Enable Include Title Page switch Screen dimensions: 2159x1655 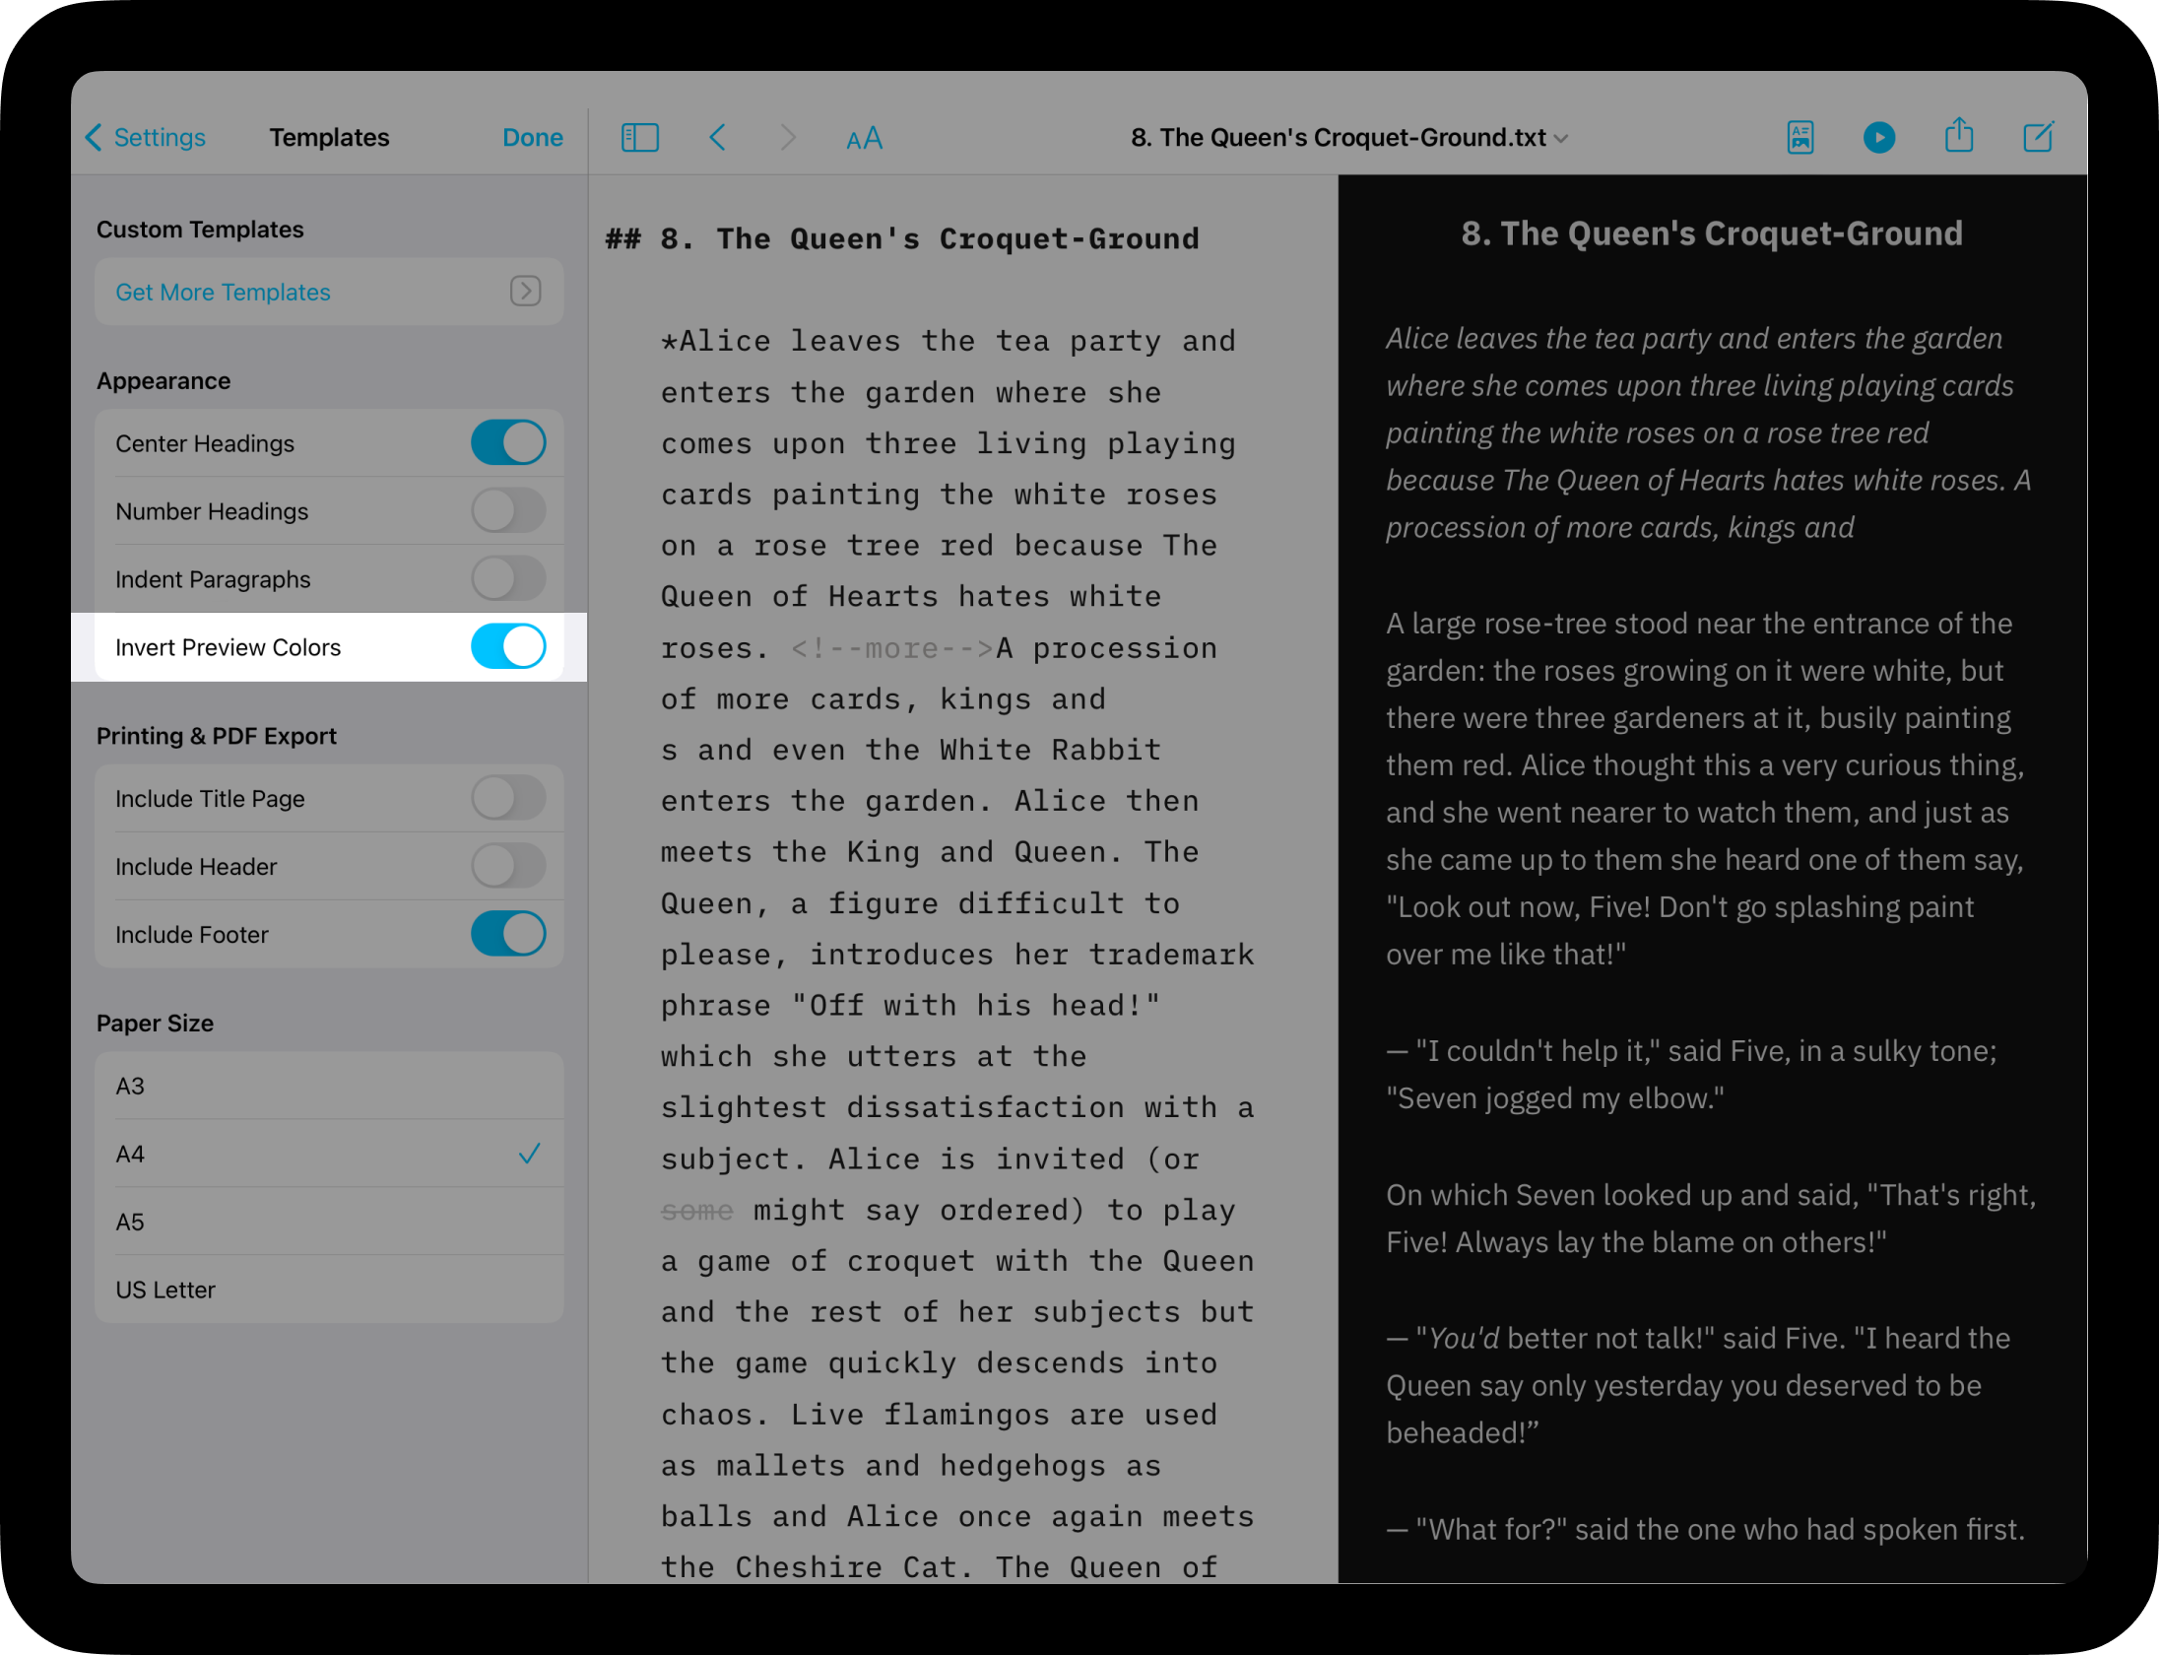pyautogui.click(x=508, y=799)
